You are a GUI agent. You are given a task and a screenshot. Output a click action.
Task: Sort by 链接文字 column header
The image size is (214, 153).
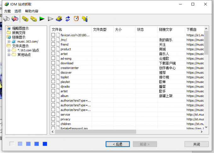coord(171,29)
